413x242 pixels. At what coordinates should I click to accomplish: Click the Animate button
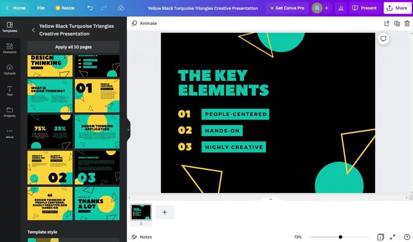144,23
